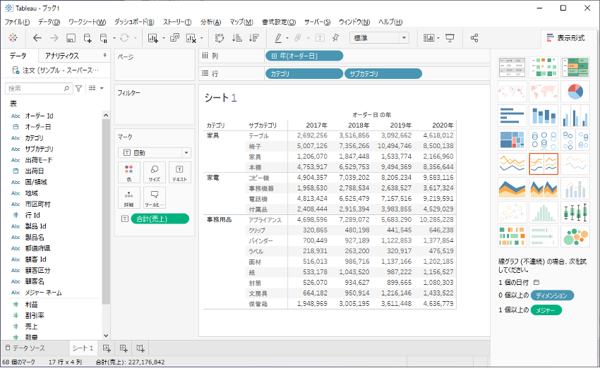
Task: Open the mark type dropdown showing 自動
Action: (154, 152)
